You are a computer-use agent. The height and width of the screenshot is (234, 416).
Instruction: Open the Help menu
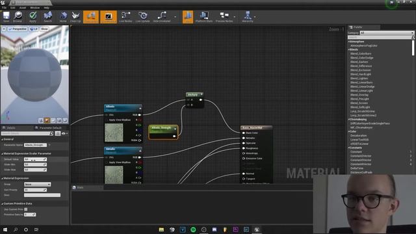click(x=46, y=8)
